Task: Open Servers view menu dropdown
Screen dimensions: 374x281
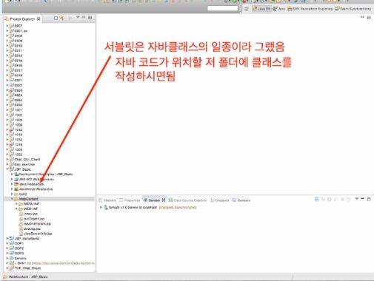Action: (x=357, y=199)
